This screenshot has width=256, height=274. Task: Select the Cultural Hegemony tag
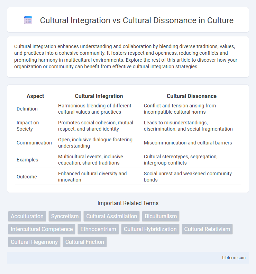[34, 242]
